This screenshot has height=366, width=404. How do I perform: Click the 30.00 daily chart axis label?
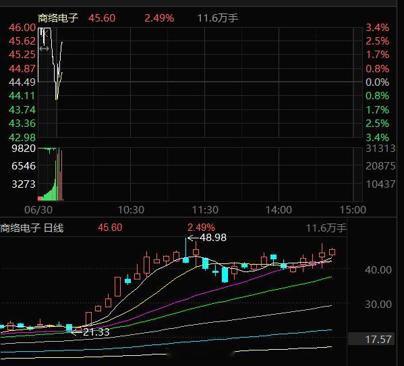click(x=378, y=305)
